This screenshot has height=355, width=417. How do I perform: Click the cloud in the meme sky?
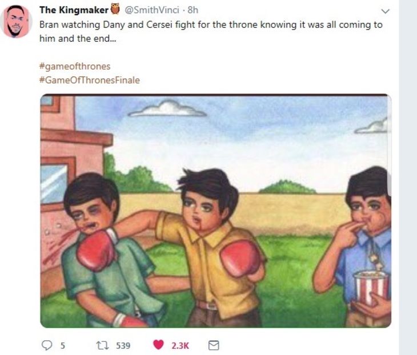pyautogui.click(x=167, y=108)
